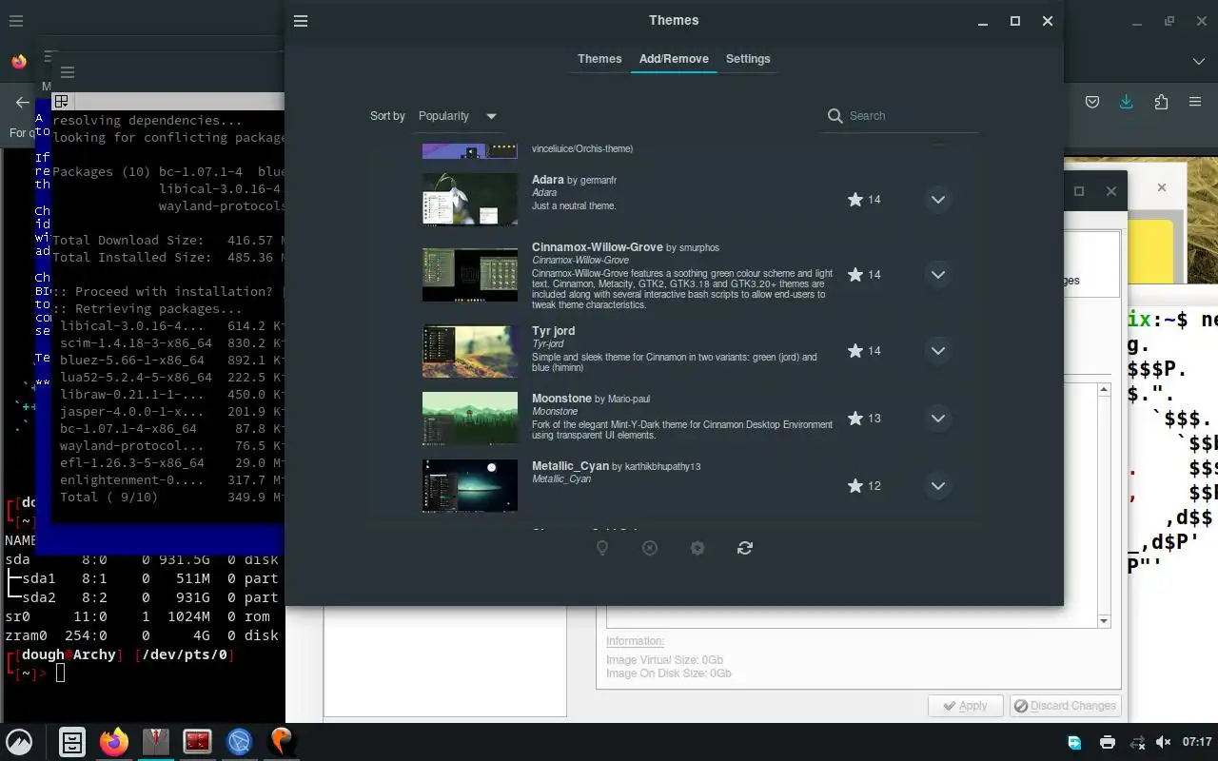This screenshot has width=1218, height=761.
Task: Click the orange bird app in taskbar
Action: coord(281,742)
